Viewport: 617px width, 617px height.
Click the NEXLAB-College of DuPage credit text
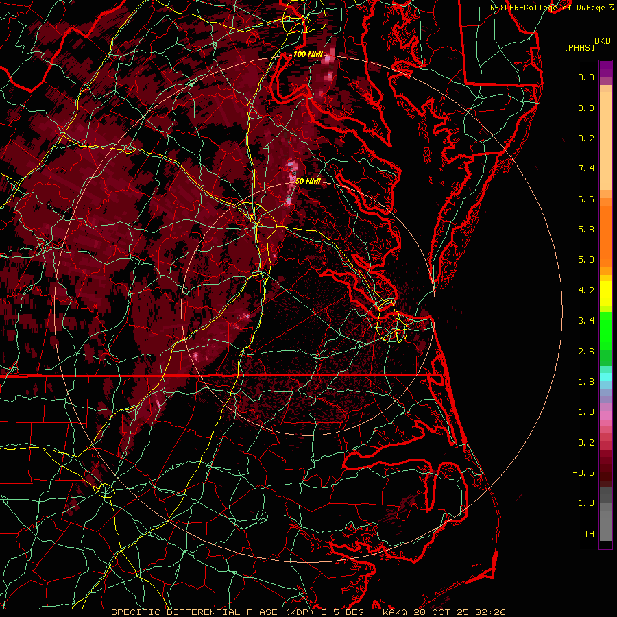(x=548, y=8)
